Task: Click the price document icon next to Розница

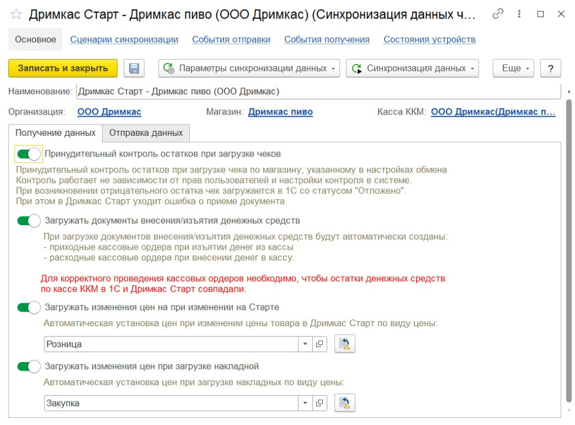Action: click(345, 344)
